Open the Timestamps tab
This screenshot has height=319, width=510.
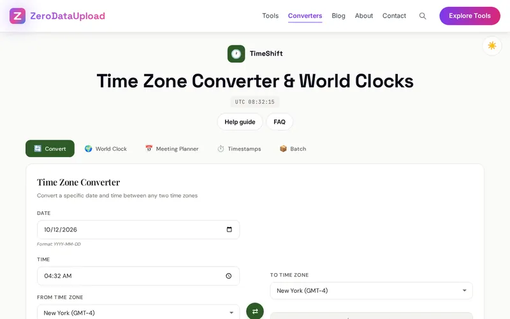click(239, 149)
